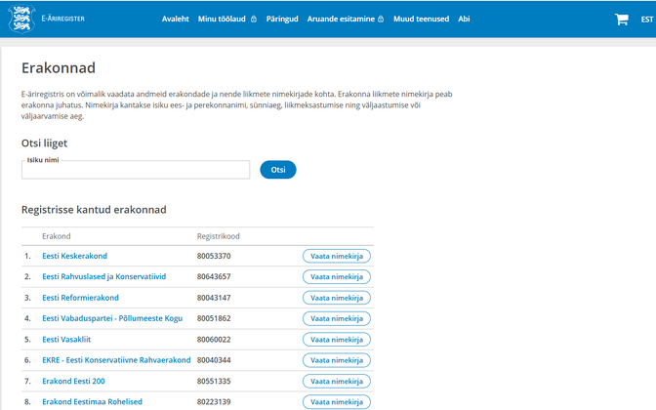Click the Erakonnad page heading
The height and width of the screenshot is (410, 656).
click(59, 67)
